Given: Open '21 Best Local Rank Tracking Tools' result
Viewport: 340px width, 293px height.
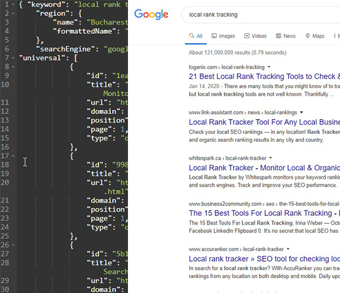Looking at the screenshot, I should point(265,76).
